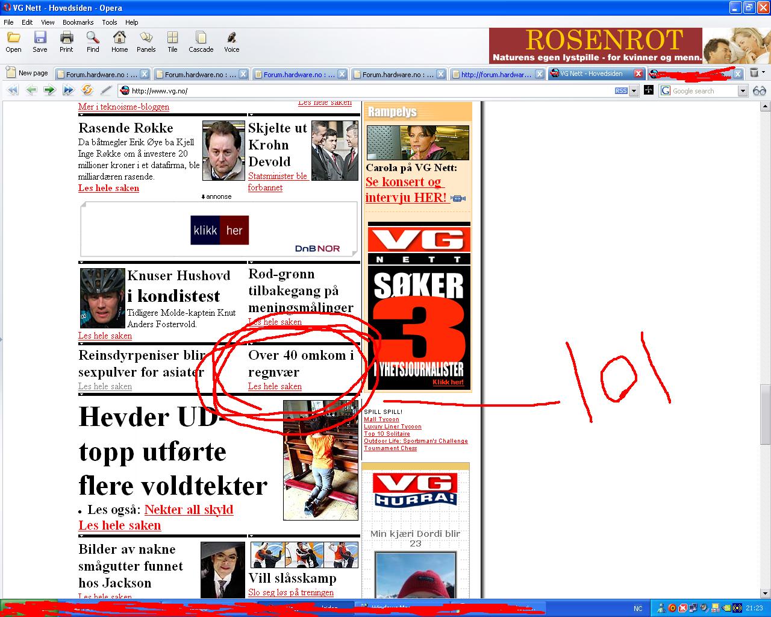Click the Google G search engine icon
Viewport: 771px width, 617px height.
tap(666, 90)
